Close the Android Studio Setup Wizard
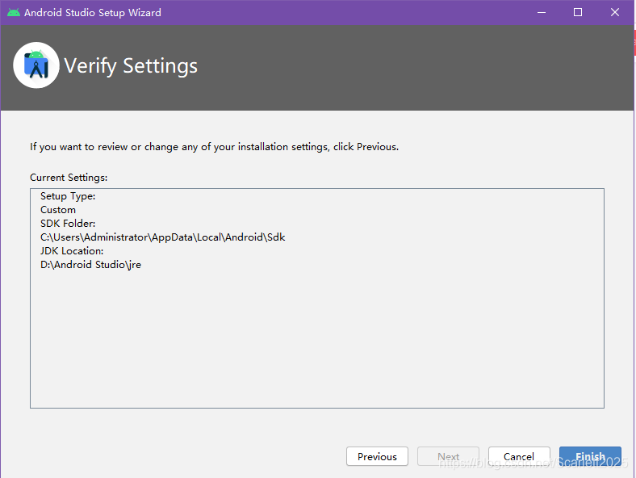The image size is (636, 478). (x=615, y=13)
